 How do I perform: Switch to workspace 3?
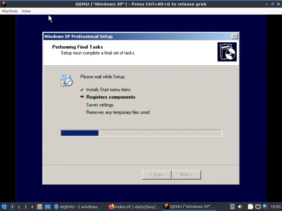tap(26, 207)
